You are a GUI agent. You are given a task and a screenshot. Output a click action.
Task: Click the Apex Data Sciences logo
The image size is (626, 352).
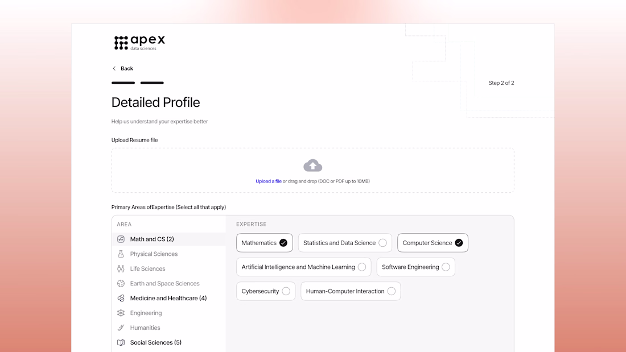pos(139,43)
